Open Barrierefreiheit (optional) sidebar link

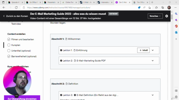[24, 56]
